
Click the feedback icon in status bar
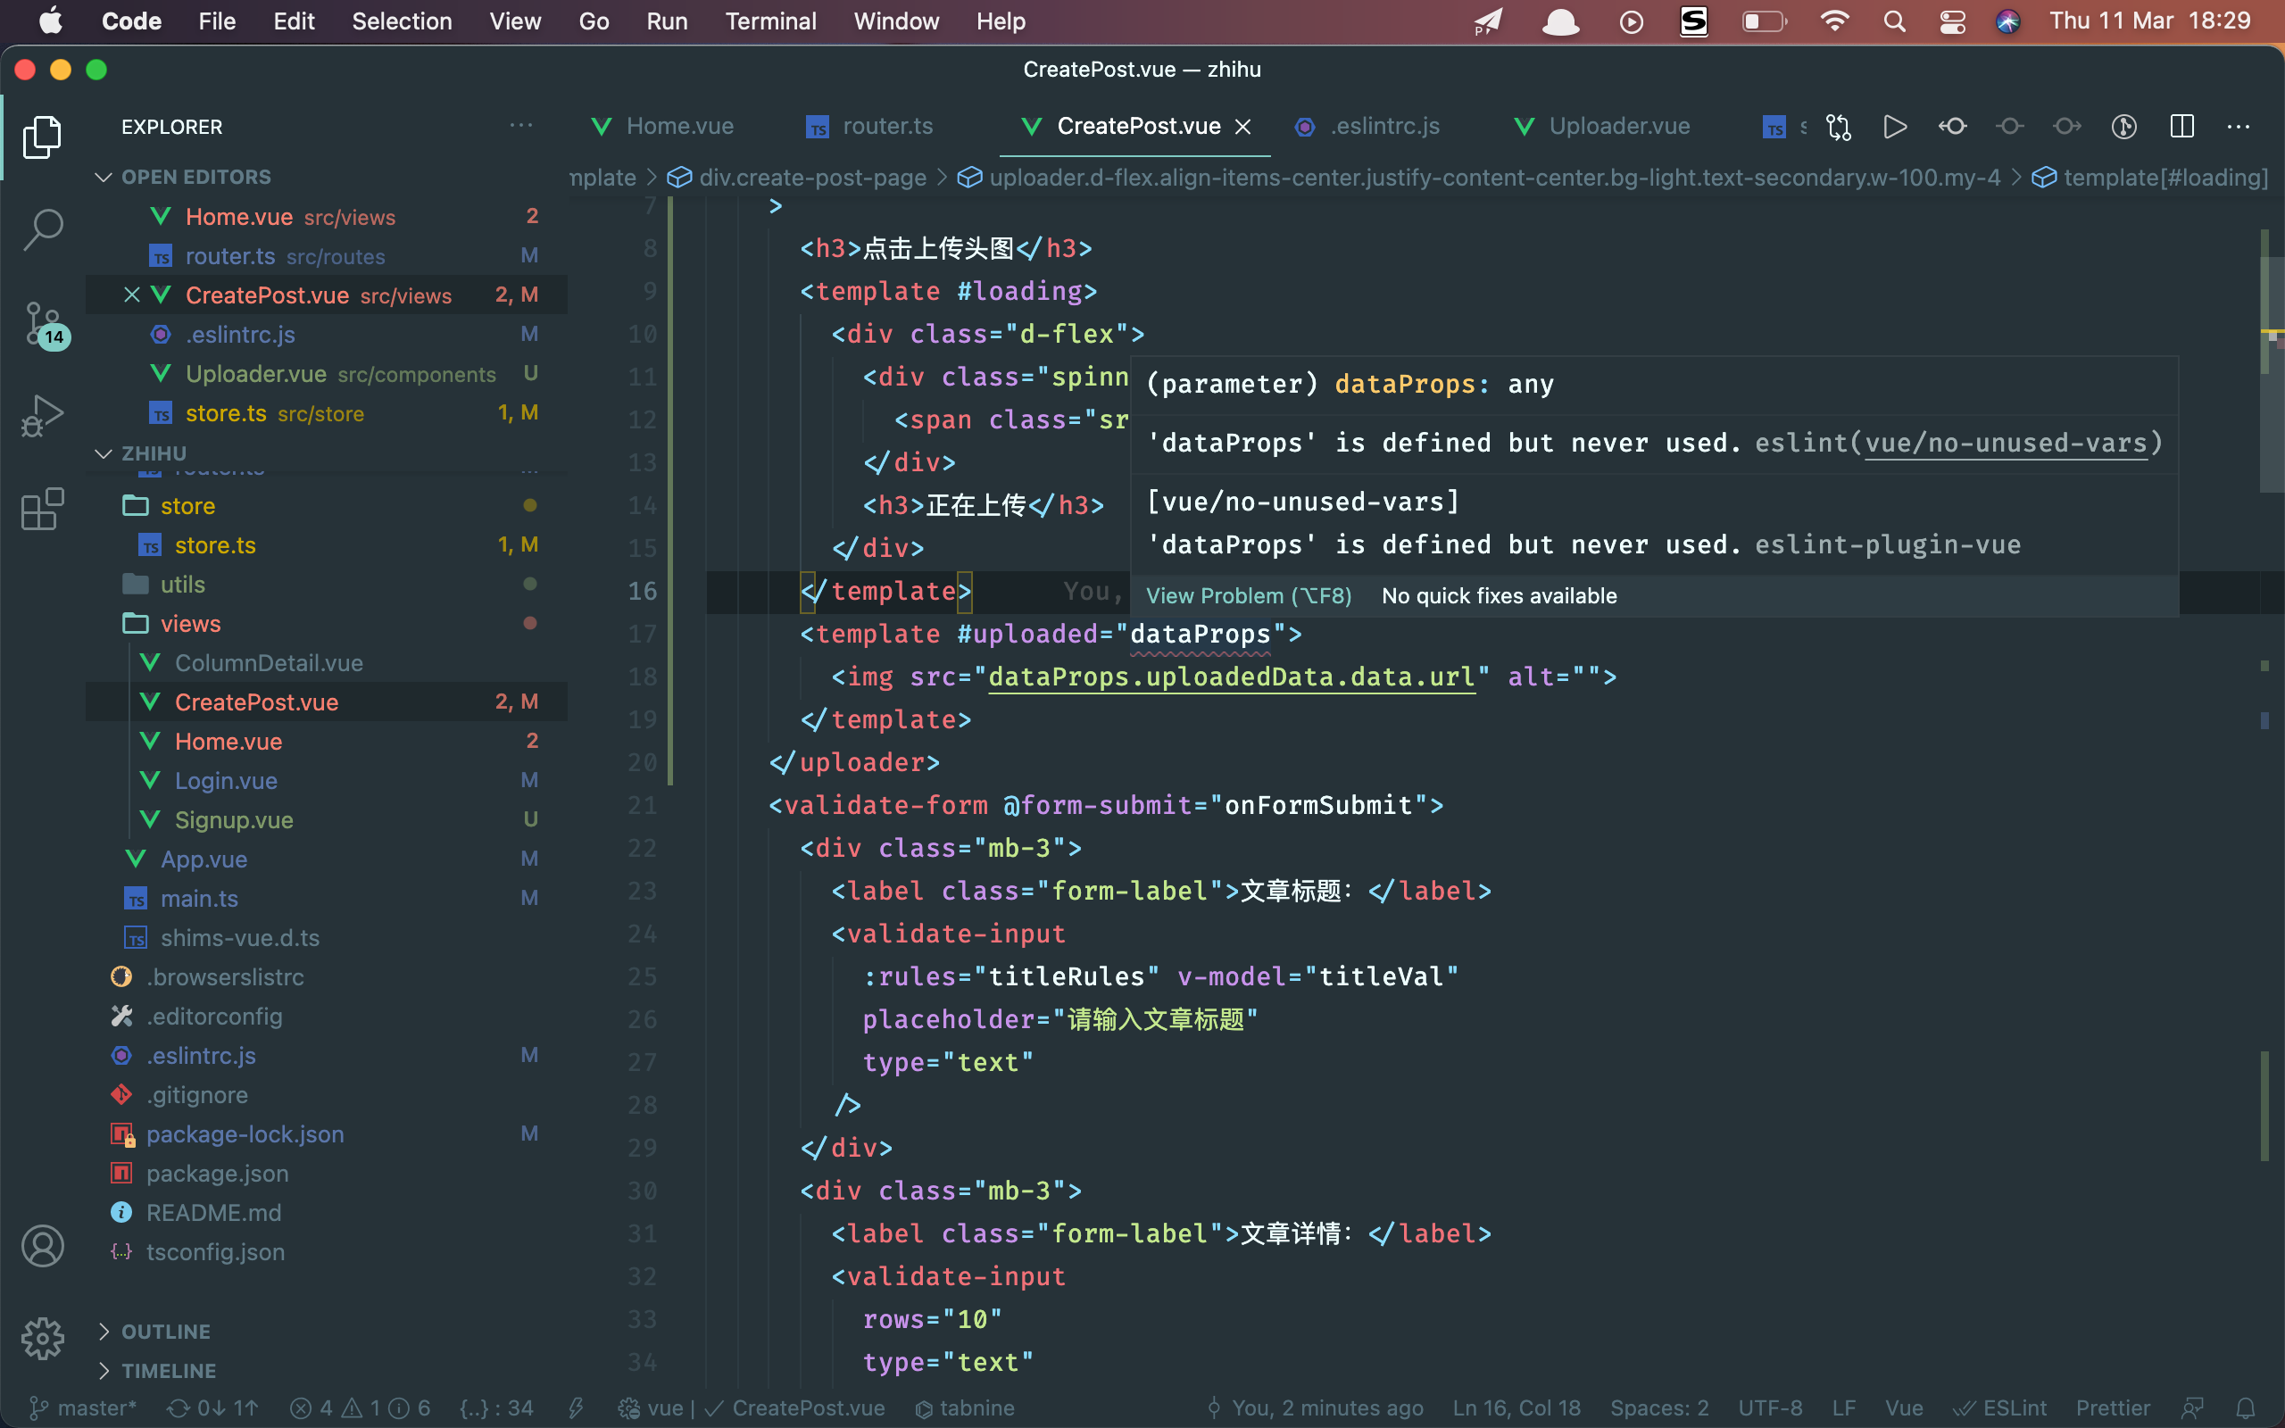2193,1408
